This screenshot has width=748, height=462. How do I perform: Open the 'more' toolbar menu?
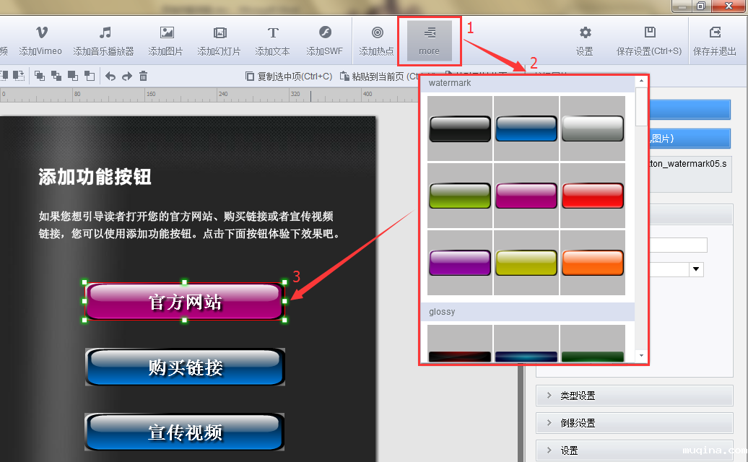click(429, 40)
